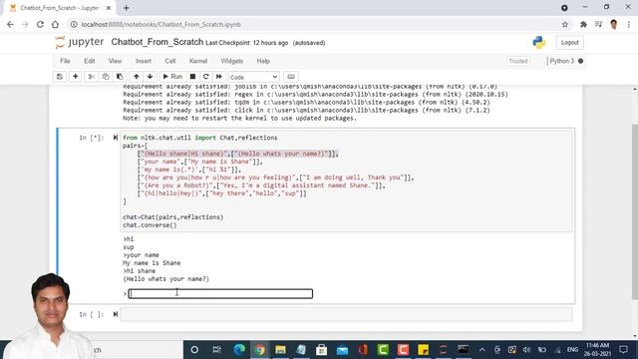This screenshot has height=359, width=638.
Task: Click the output line 'My name is Shane'
Action: click(x=152, y=263)
